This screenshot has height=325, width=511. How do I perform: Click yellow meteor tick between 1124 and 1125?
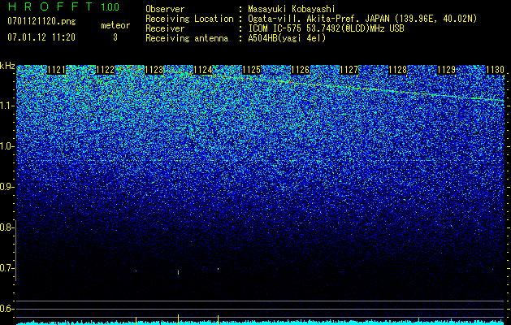218,320
